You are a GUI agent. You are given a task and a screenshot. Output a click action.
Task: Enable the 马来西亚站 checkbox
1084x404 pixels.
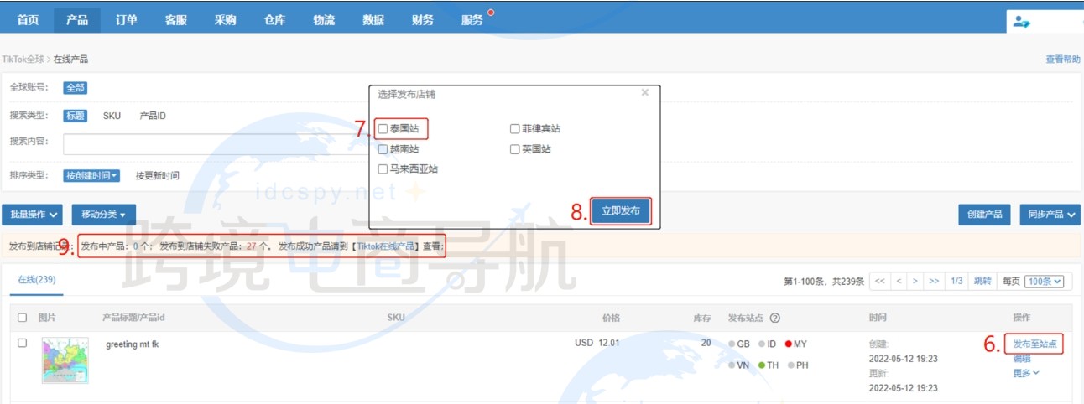click(x=383, y=168)
